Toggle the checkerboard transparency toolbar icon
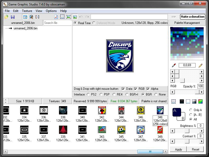Viewport: 209px width, 157px height. (62, 17)
